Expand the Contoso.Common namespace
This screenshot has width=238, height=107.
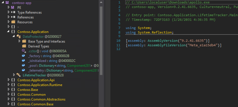pos(9,94)
